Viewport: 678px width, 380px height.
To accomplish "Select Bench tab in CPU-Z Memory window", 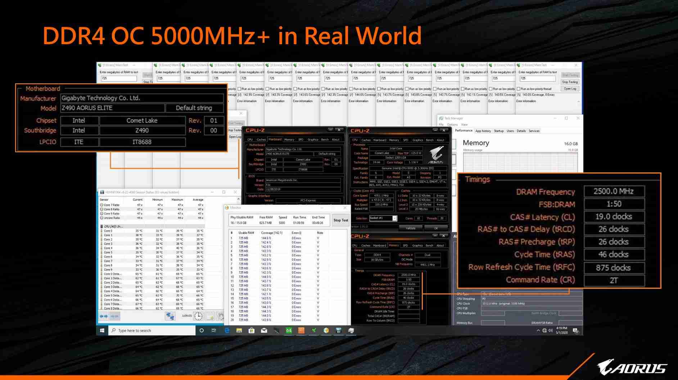I will 429,246.
